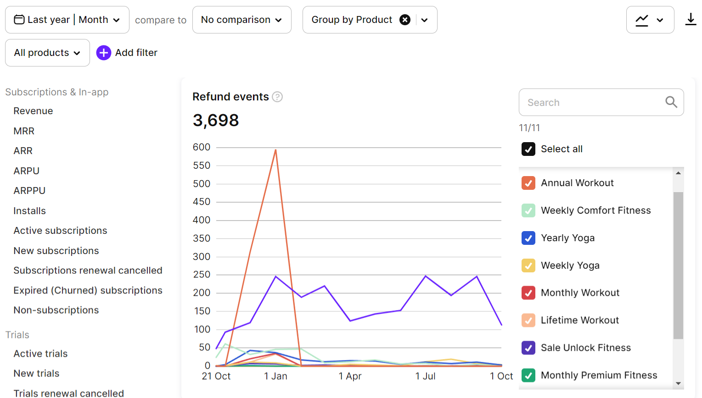This screenshot has width=702, height=398.
Task: Select the MRR metric link
Action: click(x=23, y=131)
